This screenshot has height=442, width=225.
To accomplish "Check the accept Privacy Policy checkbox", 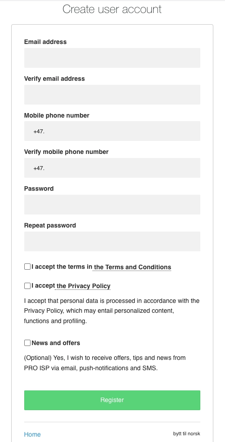I will (x=27, y=286).
